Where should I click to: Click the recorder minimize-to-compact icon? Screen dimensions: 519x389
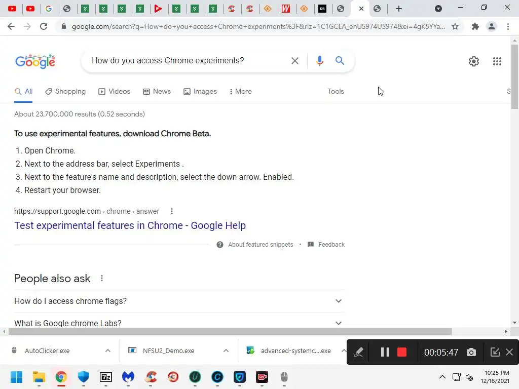coord(495,352)
